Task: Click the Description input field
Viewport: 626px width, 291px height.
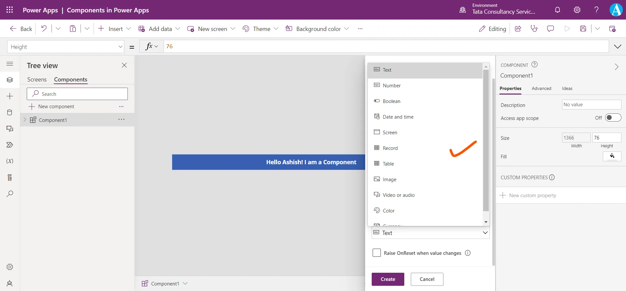Action: click(591, 105)
